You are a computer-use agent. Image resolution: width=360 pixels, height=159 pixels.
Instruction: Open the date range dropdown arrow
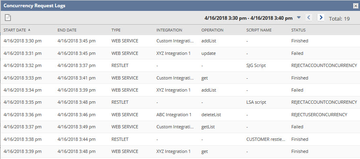299,17
